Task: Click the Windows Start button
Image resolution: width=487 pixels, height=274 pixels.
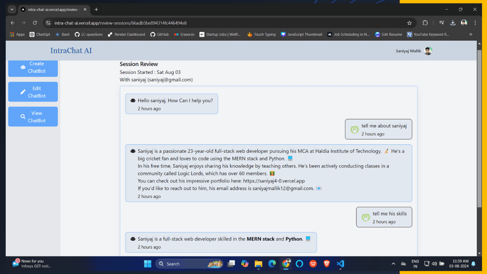Action: (x=148, y=264)
